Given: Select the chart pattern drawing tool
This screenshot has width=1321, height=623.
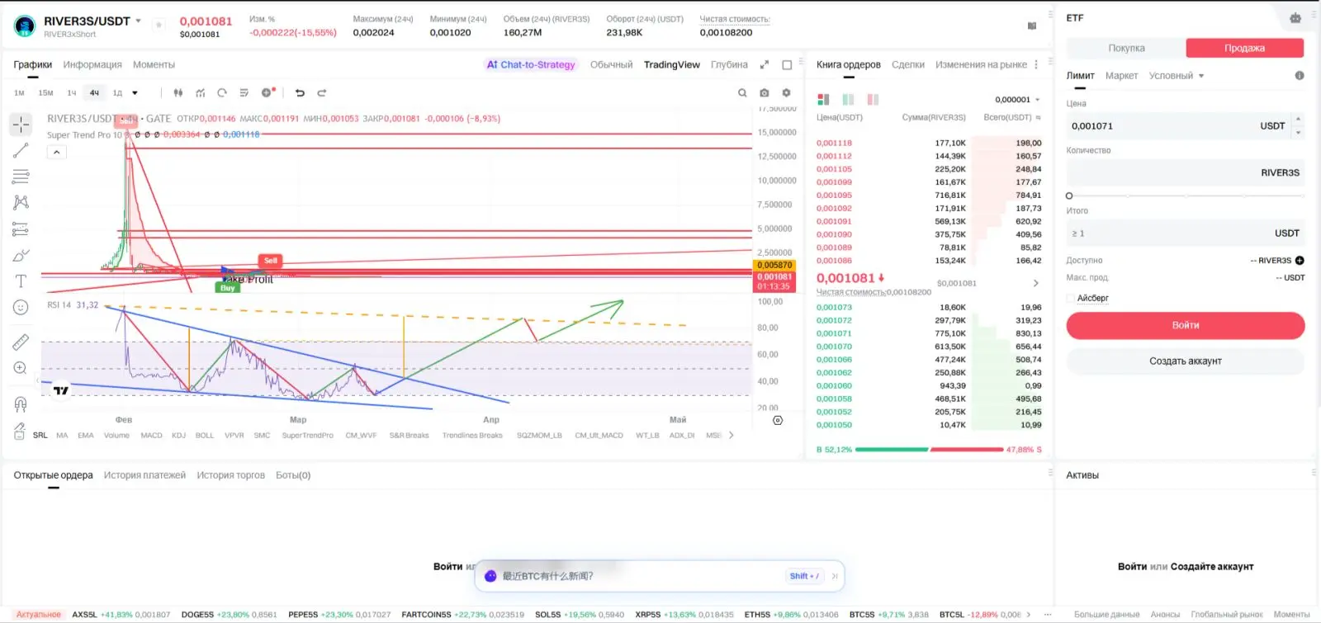Looking at the screenshot, I should pyautogui.click(x=21, y=203).
